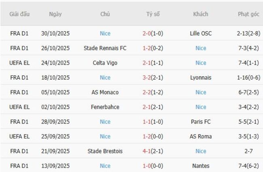Screen dimensions: 263x172
Task: Click the Paris FC team name
Action: coord(201,122)
